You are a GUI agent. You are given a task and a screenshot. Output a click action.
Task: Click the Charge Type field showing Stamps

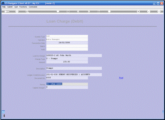(x=67, y=59)
